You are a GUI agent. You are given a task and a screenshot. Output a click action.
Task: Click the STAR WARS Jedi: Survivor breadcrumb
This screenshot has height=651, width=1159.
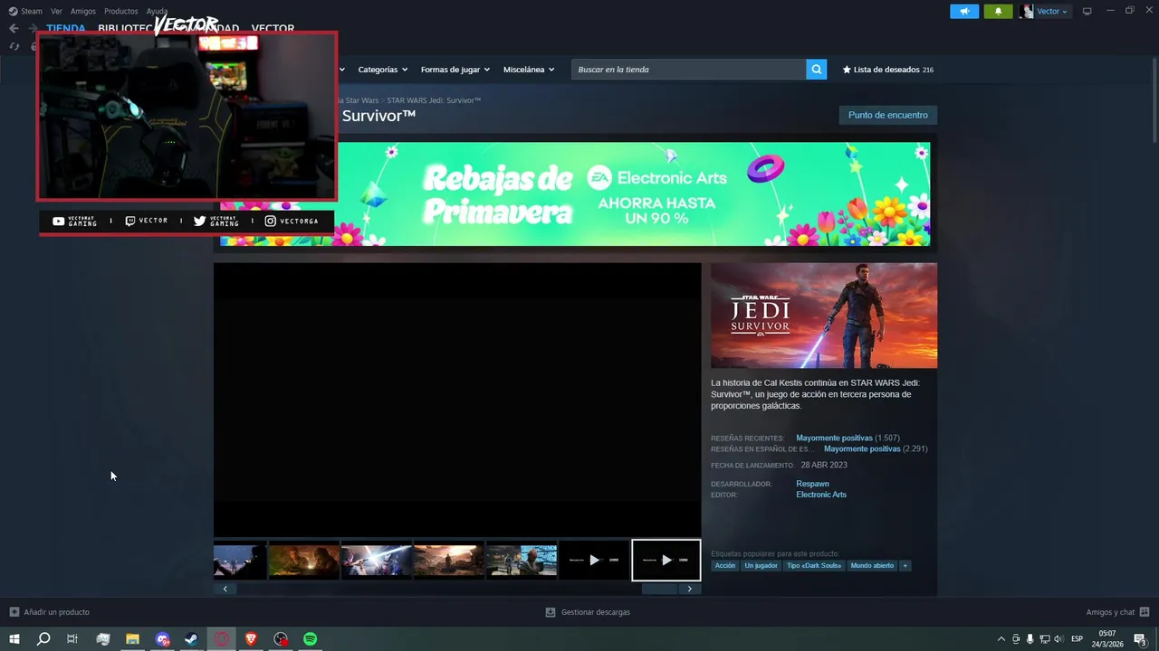coord(434,100)
